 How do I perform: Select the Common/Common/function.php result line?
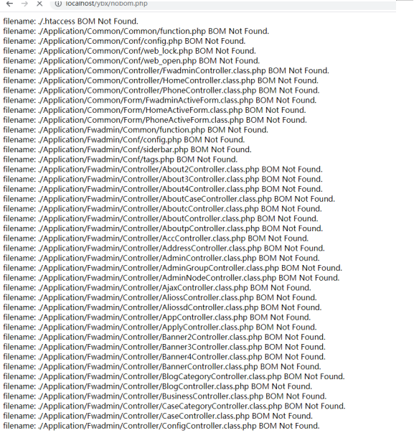(136, 31)
